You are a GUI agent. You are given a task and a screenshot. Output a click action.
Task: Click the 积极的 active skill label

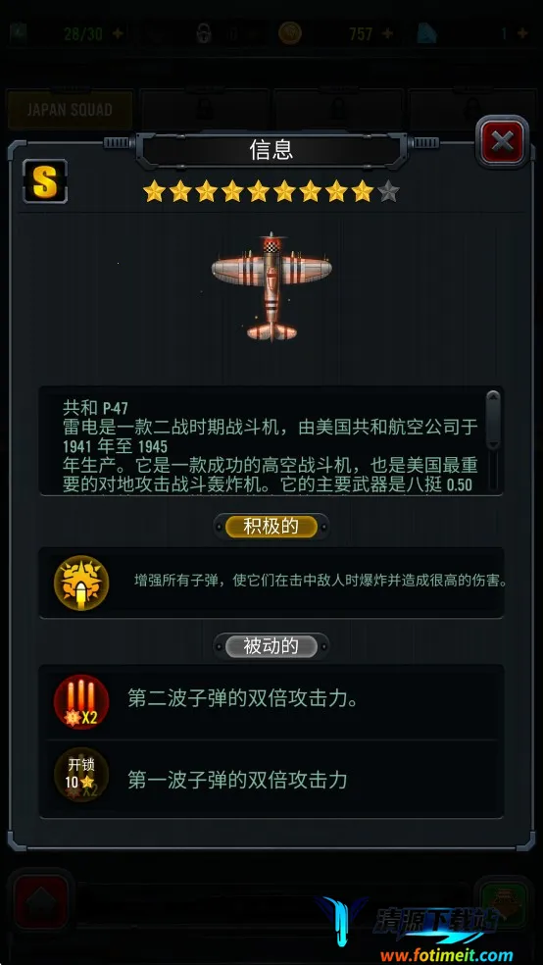(x=271, y=527)
